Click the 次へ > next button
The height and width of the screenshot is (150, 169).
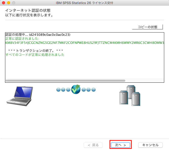(120, 145)
